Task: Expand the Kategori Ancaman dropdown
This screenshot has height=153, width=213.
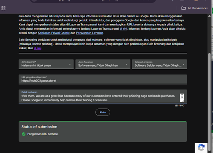Action: [x=159, y=64]
